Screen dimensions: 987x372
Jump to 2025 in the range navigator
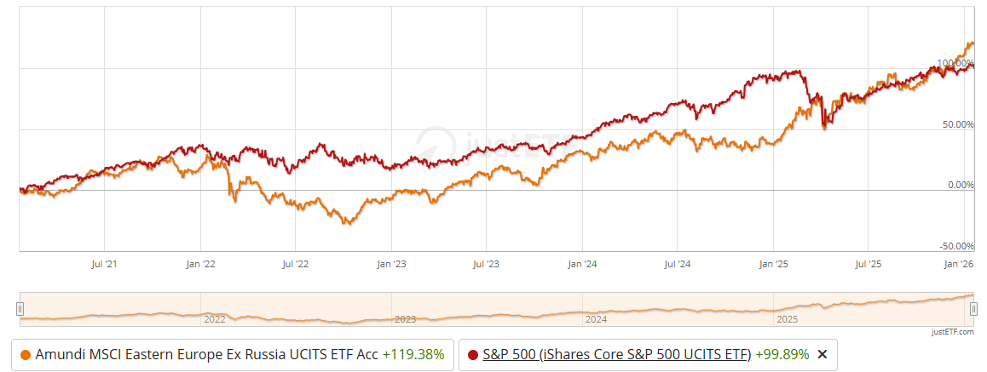pyautogui.click(x=787, y=320)
